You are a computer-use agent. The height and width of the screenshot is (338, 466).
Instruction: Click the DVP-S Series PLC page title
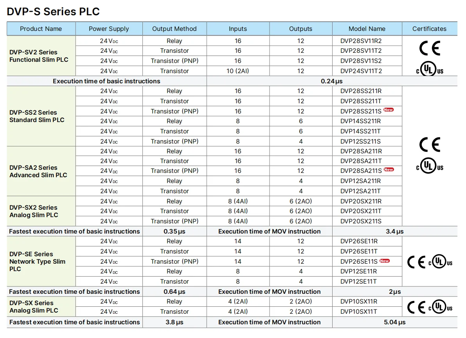[53, 11]
